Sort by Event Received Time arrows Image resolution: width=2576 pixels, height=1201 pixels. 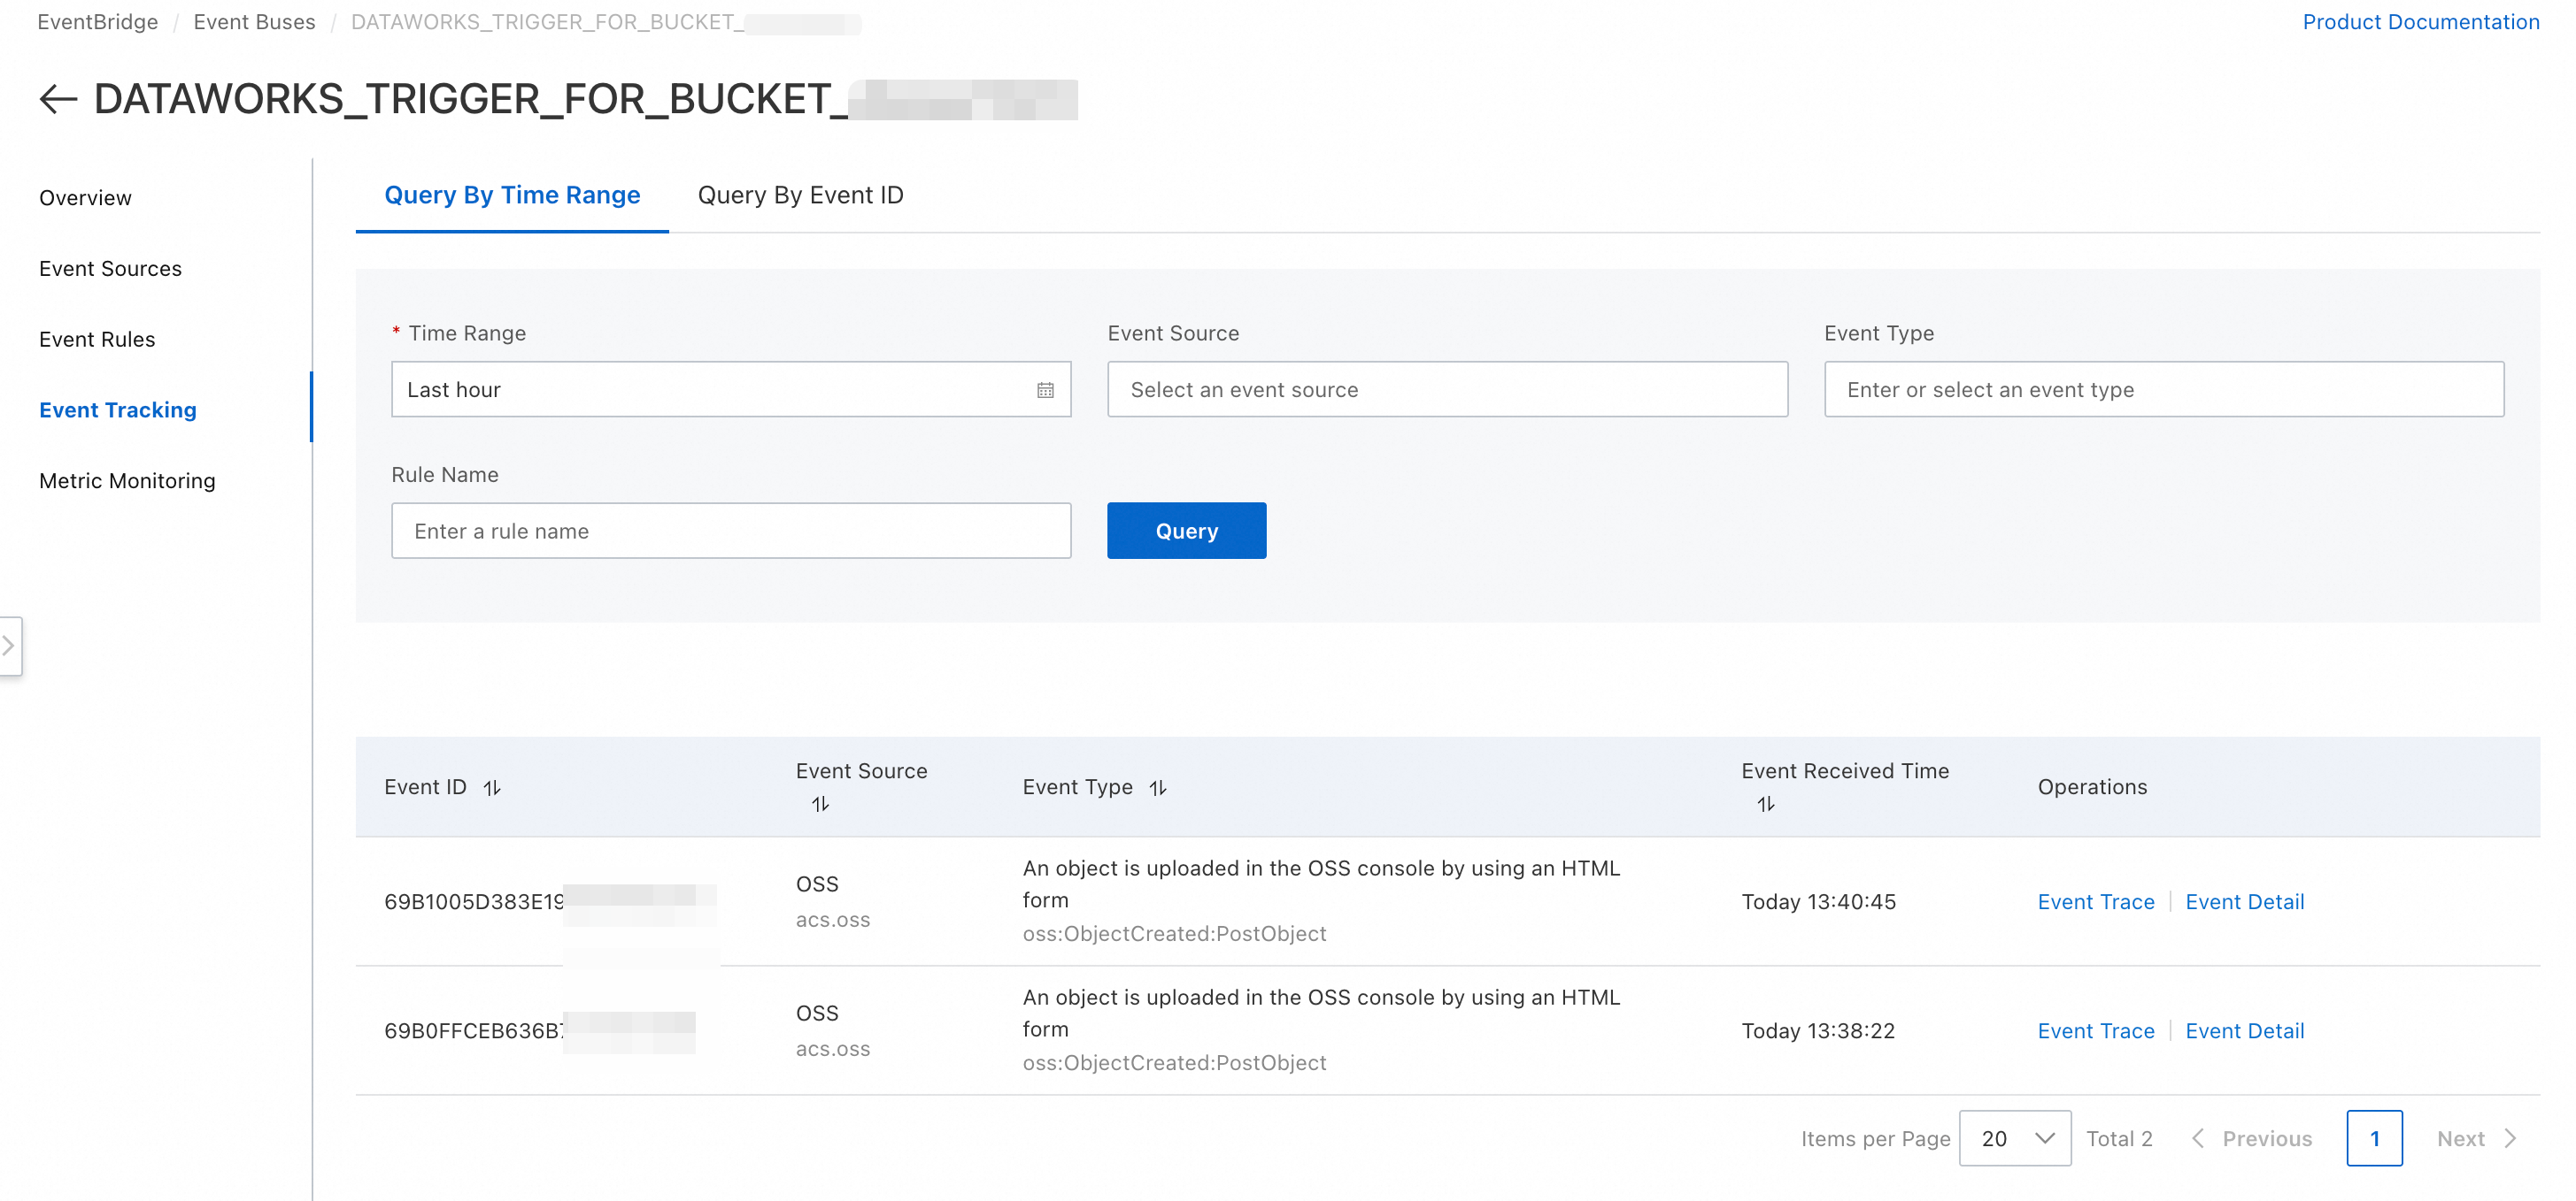tap(1765, 803)
